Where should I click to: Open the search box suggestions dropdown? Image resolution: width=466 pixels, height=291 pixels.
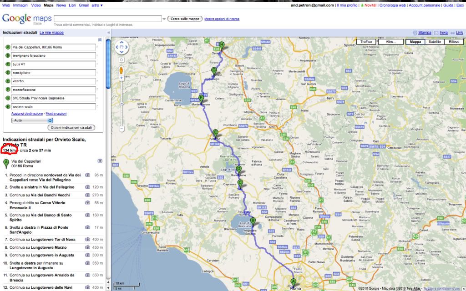click(164, 19)
